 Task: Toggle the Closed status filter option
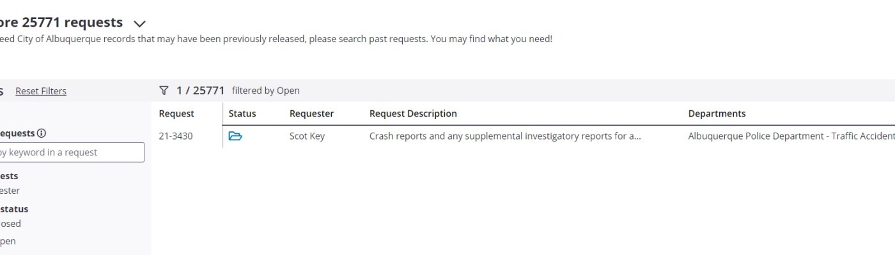point(12,224)
